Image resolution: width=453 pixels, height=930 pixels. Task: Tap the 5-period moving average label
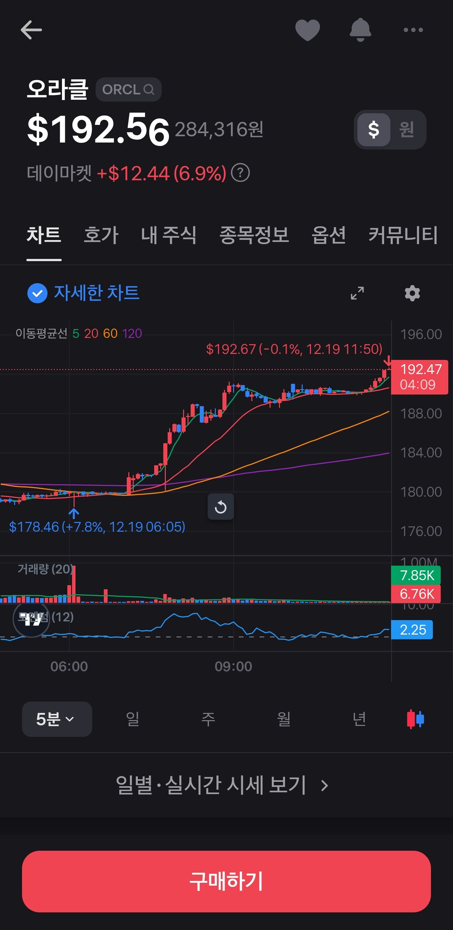[76, 333]
